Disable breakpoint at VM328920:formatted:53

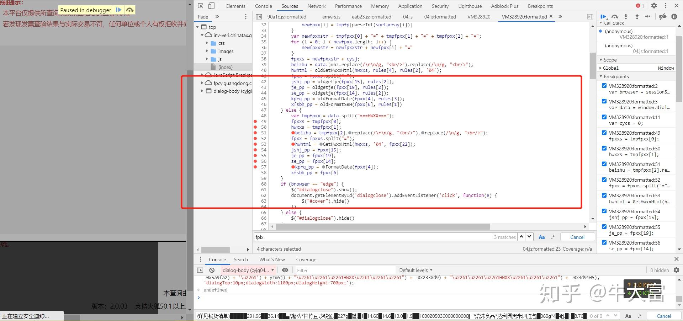click(604, 195)
